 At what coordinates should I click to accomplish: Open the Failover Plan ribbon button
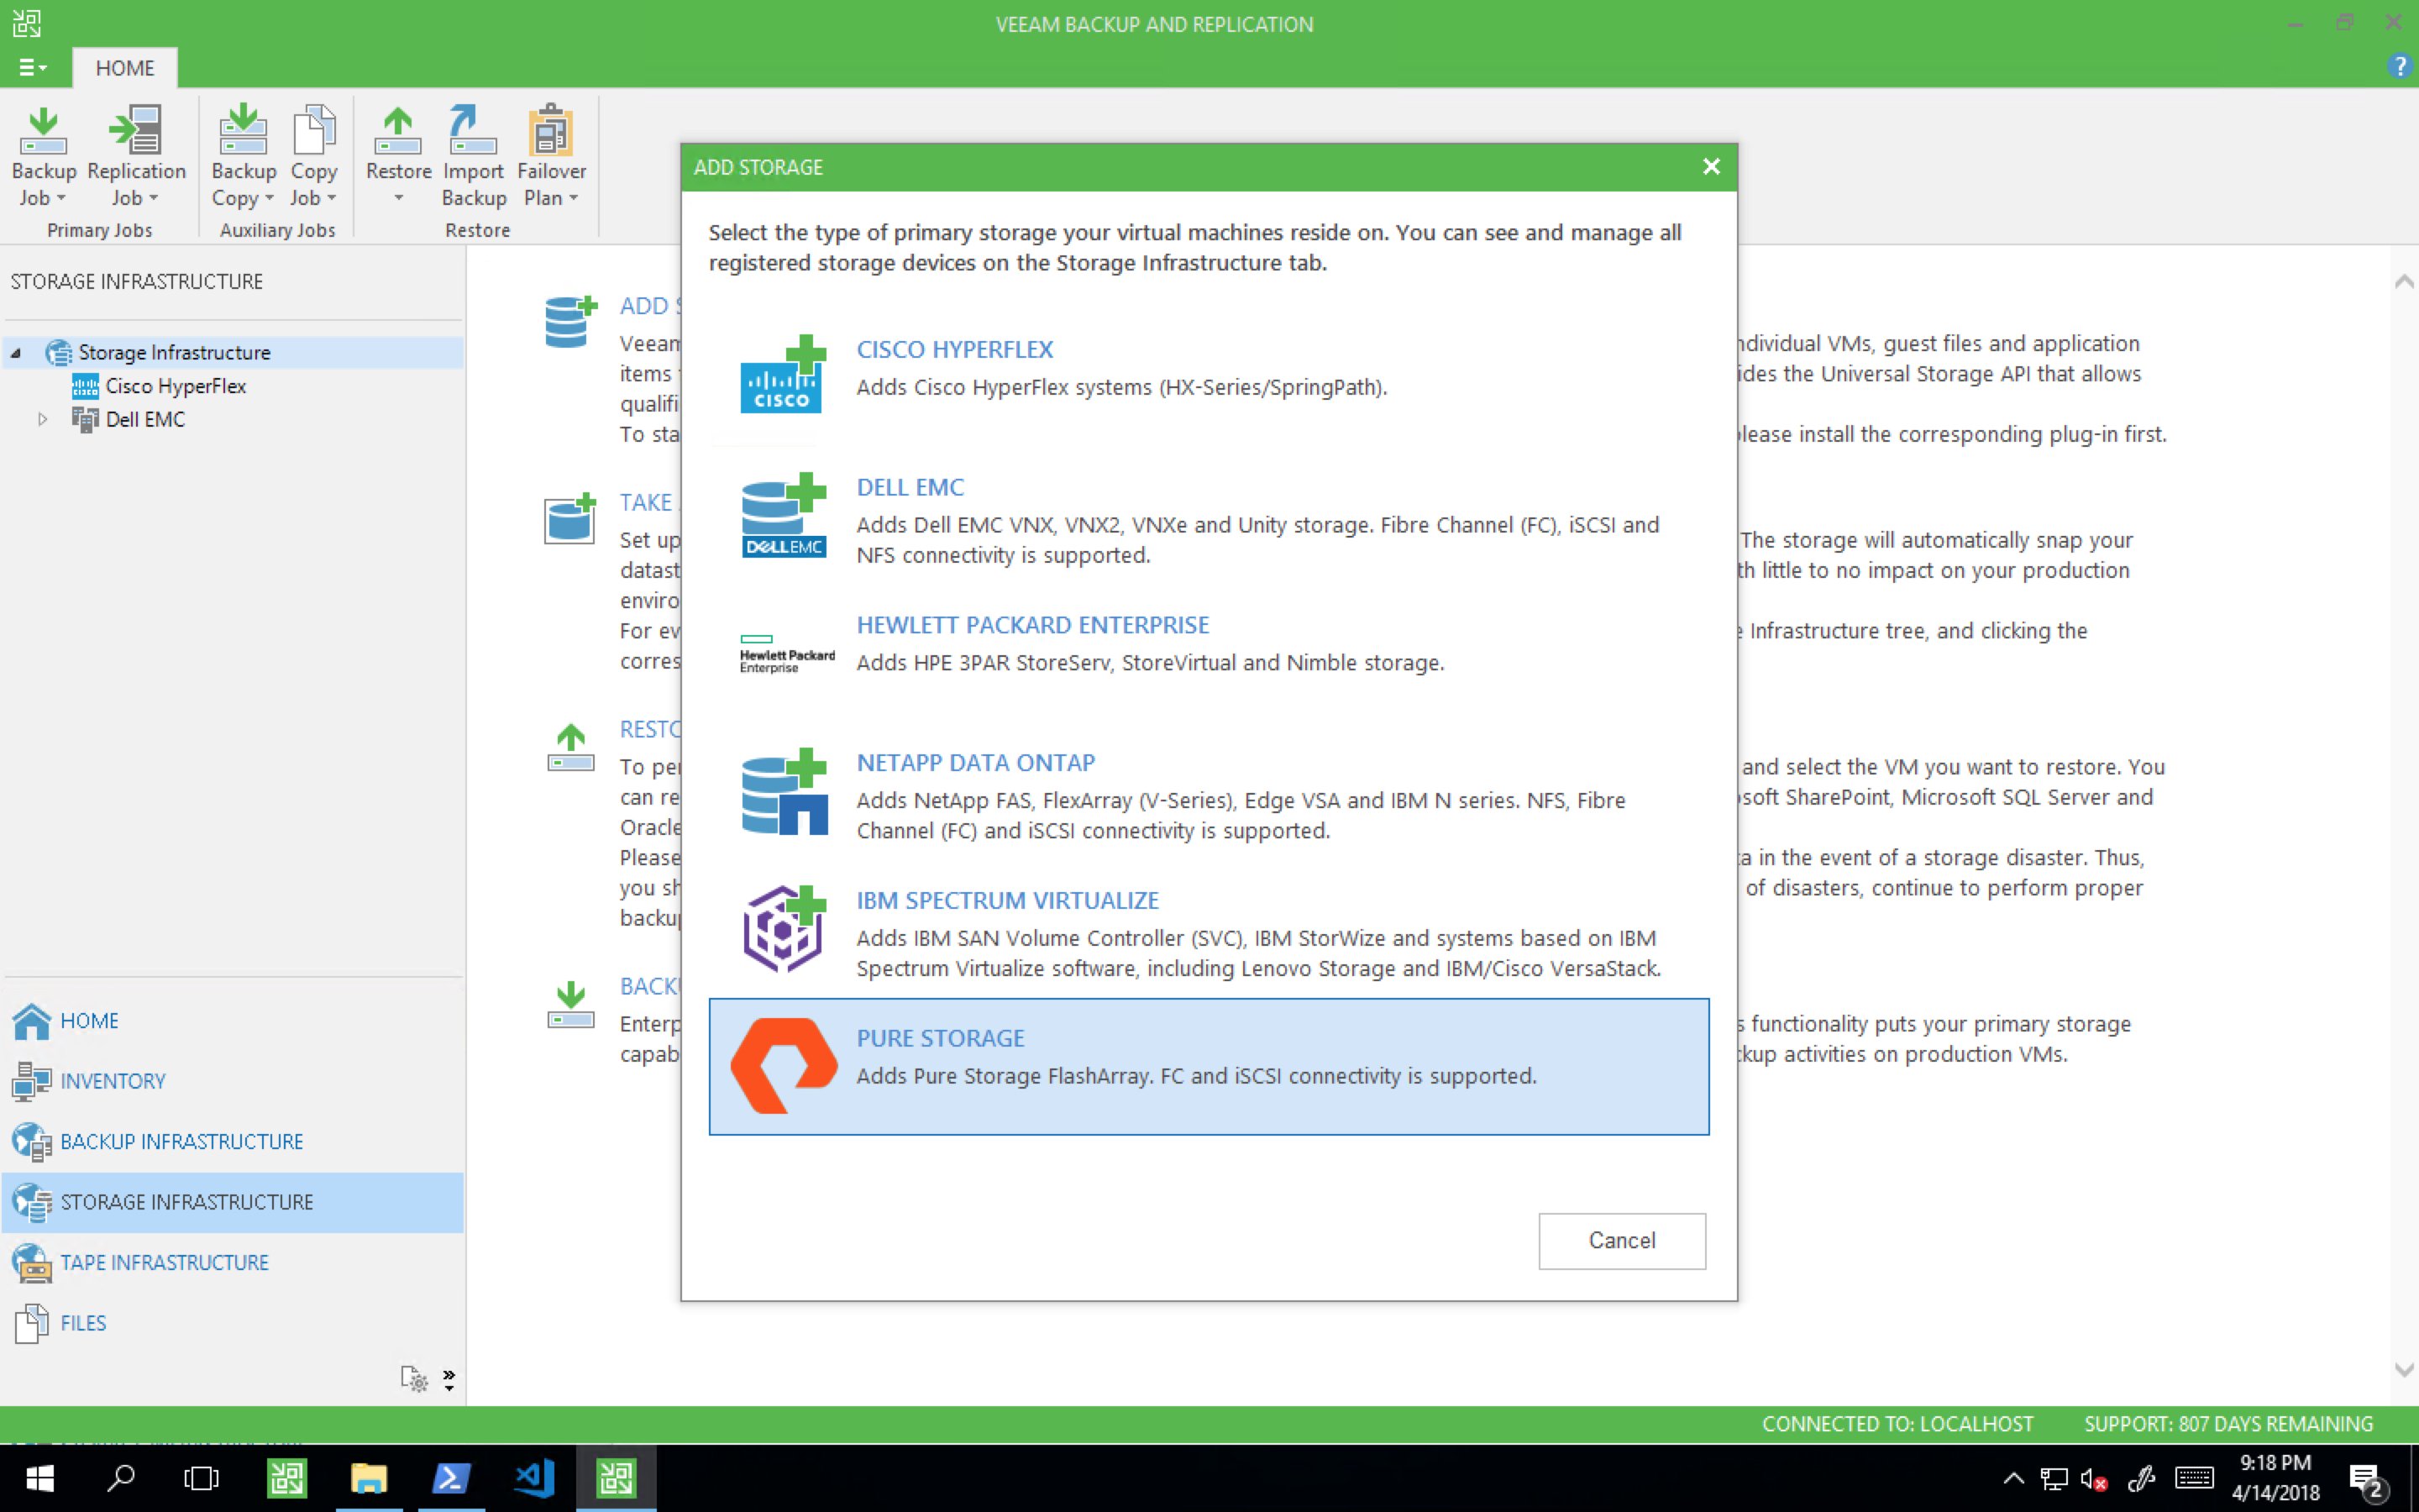551,156
